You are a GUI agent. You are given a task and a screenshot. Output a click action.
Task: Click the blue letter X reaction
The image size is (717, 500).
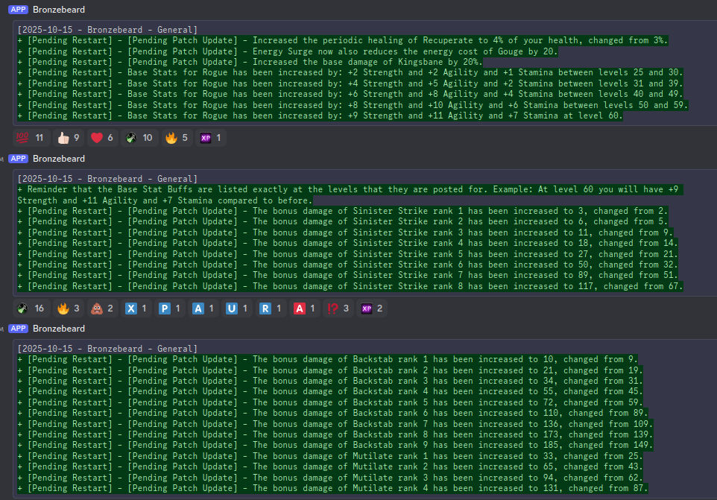point(136,308)
